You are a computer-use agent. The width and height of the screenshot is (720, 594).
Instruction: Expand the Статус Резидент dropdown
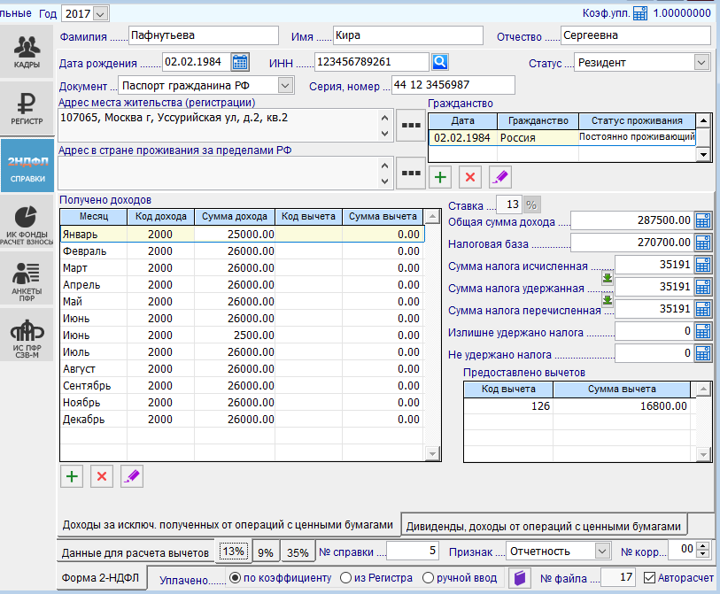tap(701, 63)
